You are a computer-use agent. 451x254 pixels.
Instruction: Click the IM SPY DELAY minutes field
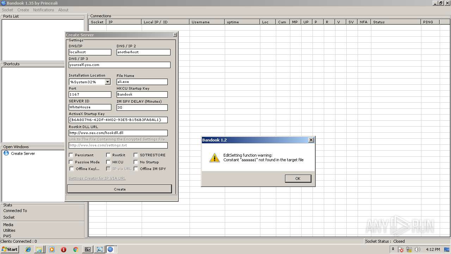tap(142, 107)
